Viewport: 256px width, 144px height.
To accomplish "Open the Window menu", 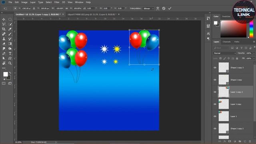I will tap(79, 2).
